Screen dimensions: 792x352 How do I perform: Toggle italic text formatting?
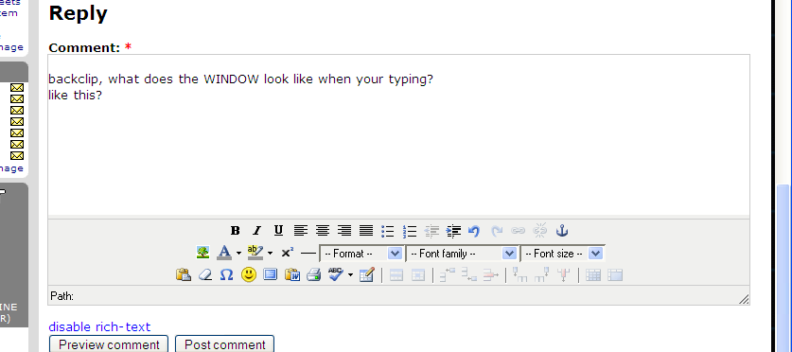pyautogui.click(x=256, y=231)
